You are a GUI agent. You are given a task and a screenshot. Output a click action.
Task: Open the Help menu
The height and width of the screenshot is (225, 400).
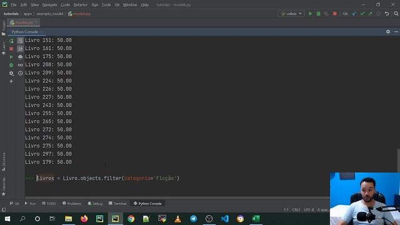[x=144, y=4]
